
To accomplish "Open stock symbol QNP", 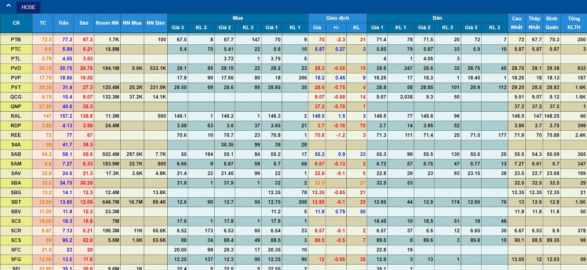I will [16, 106].
